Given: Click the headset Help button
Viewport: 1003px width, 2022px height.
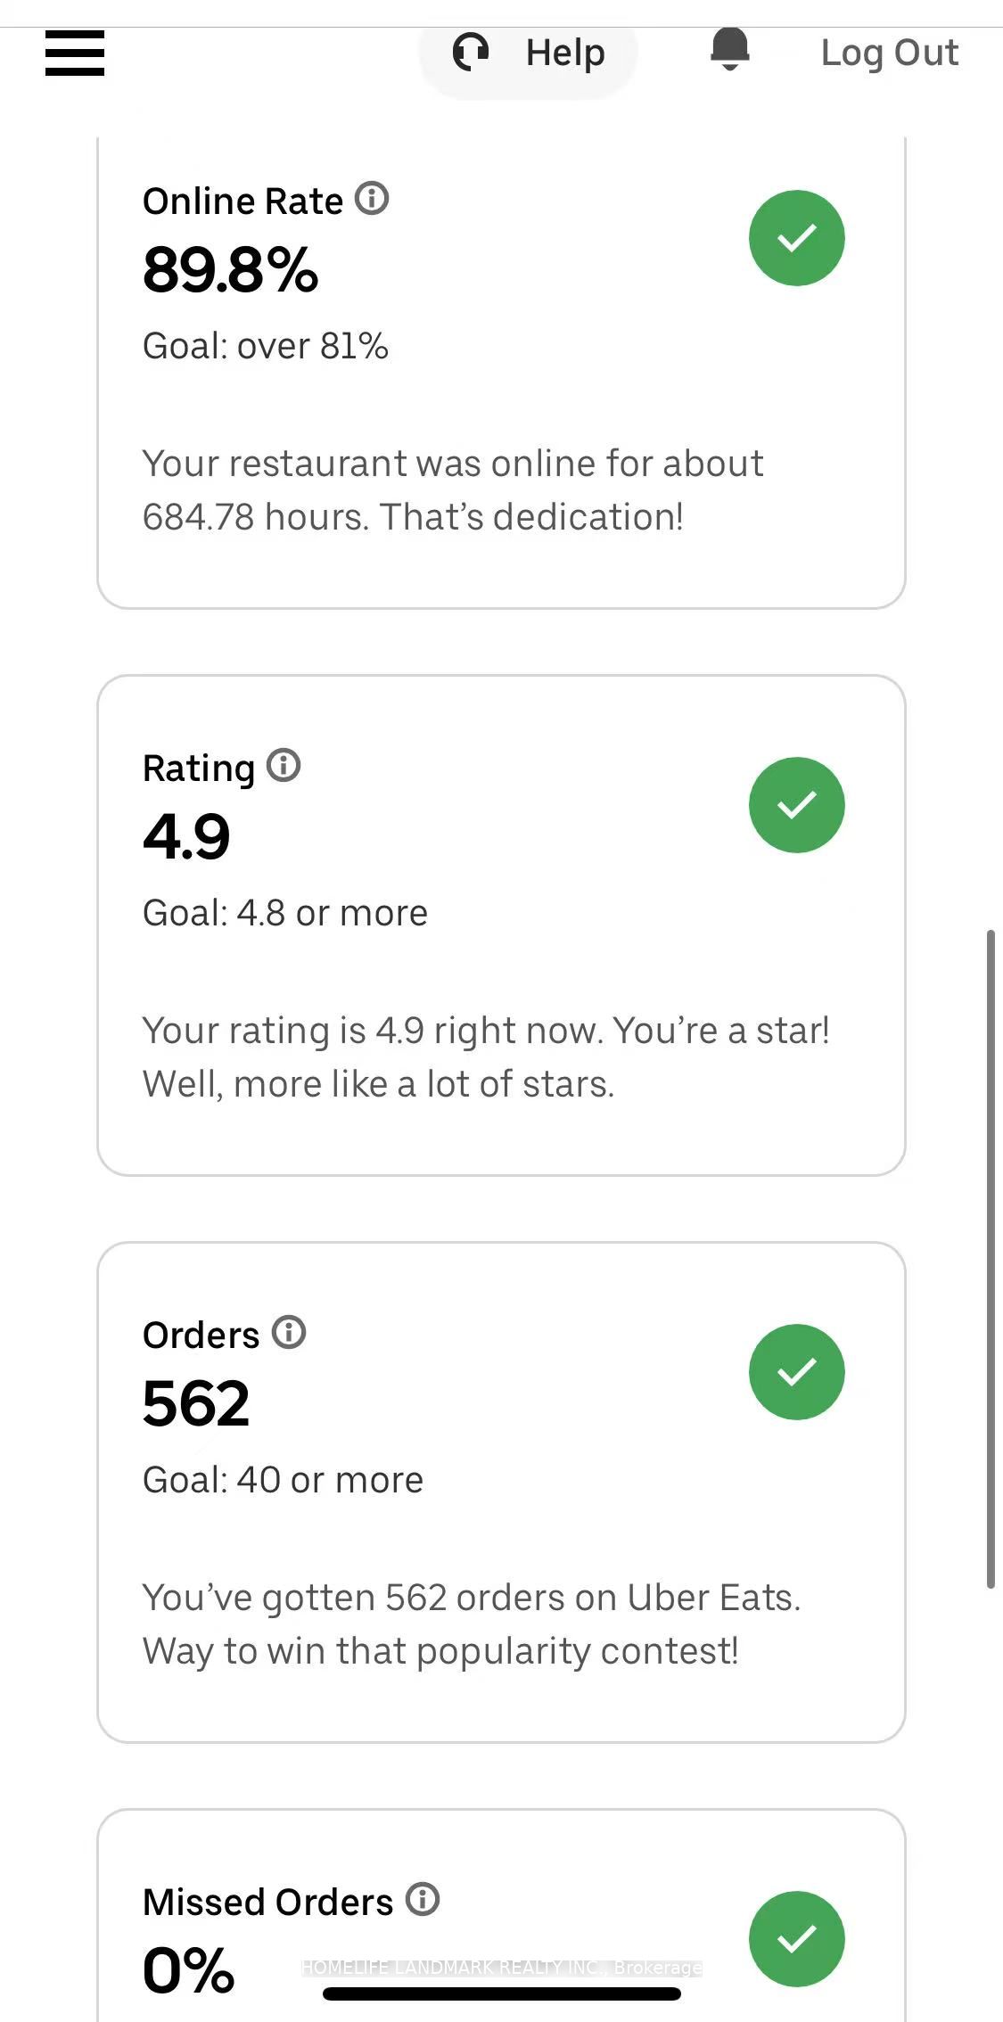Looking at the screenshot, I should (x=529, y=53).
